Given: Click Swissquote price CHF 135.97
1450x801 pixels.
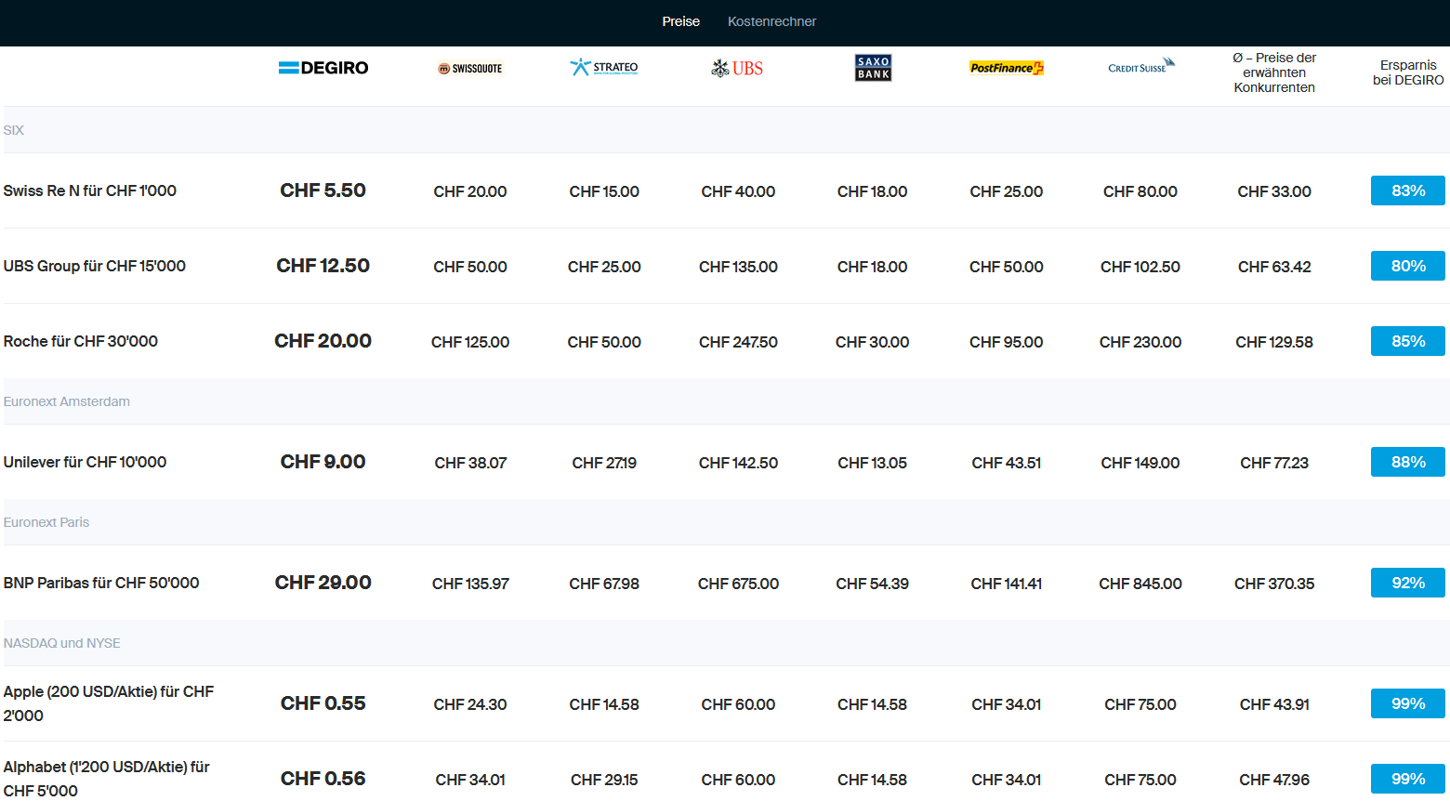Looking at the screenshot, I should tap(470, 584).
